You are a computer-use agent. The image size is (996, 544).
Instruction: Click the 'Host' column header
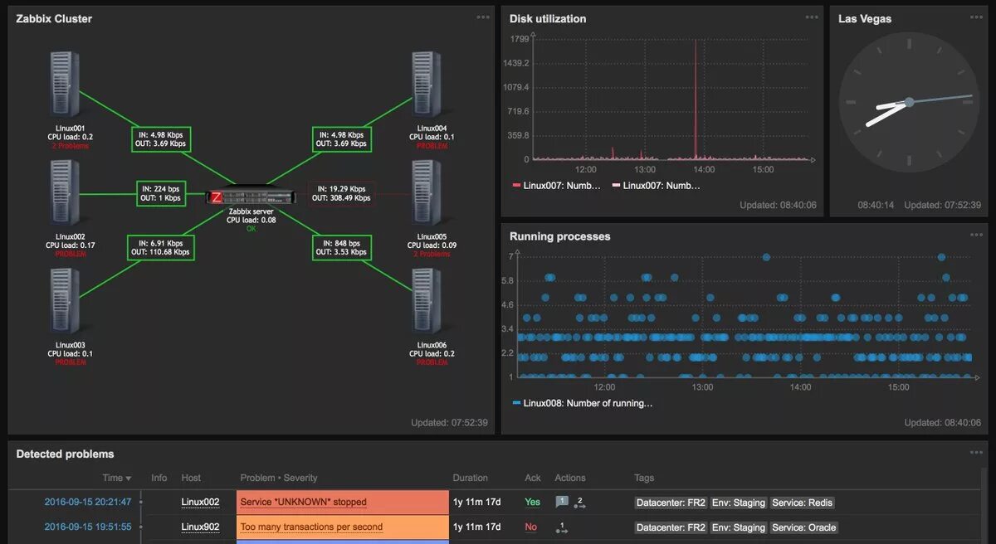(191, 478)
